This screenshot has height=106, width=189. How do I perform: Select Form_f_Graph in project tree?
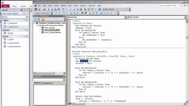tap(49, 28)
